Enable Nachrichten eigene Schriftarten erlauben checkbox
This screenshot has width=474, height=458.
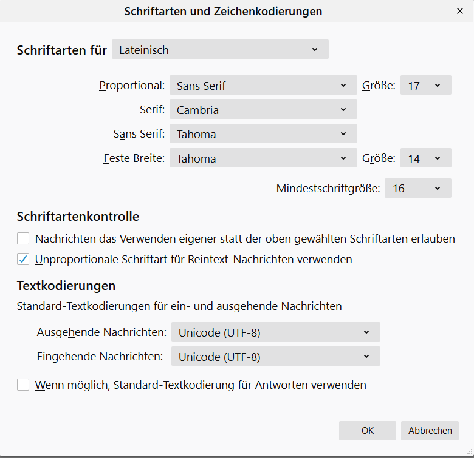coord(23,238)
